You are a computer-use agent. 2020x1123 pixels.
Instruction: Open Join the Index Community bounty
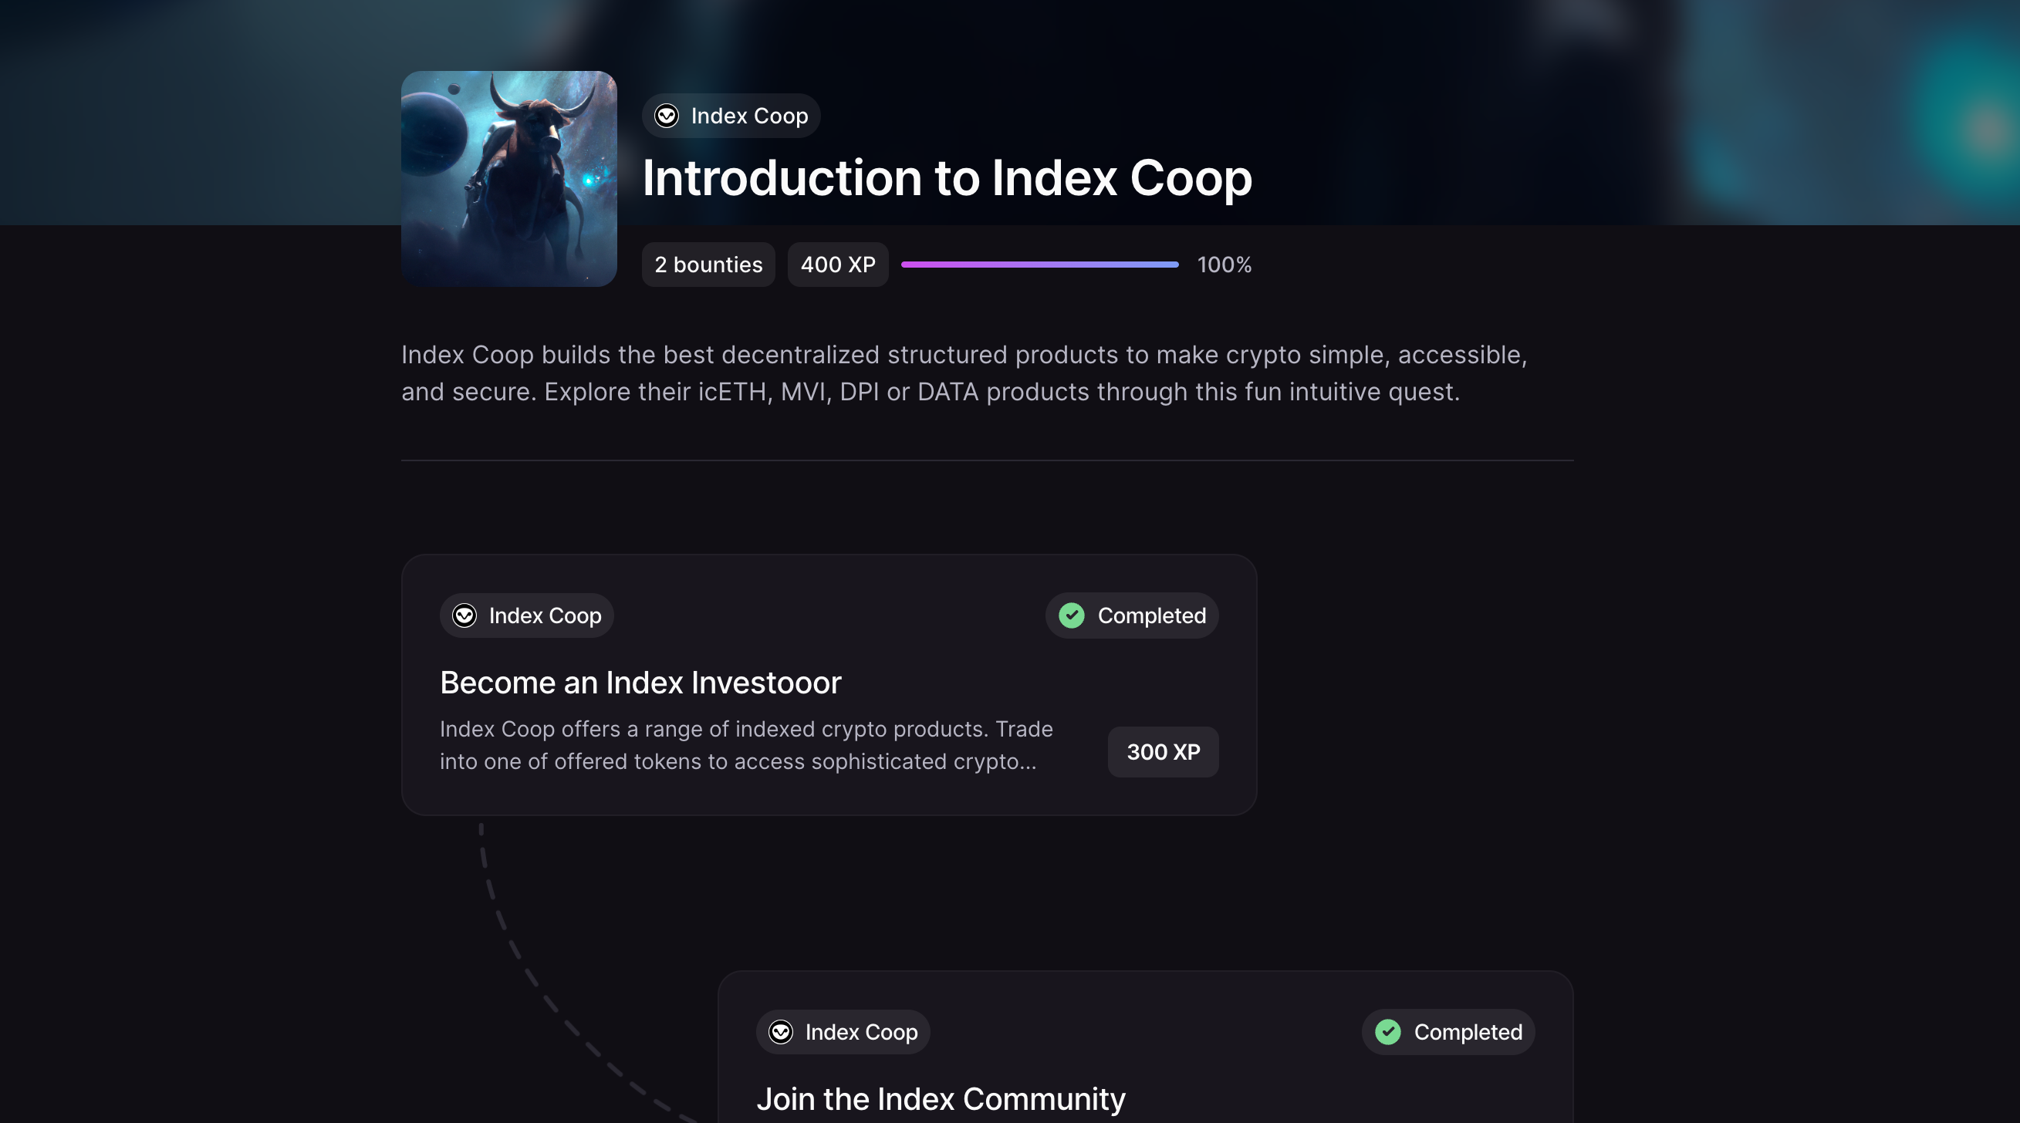pyautogui.click(x=941, y=1099)
